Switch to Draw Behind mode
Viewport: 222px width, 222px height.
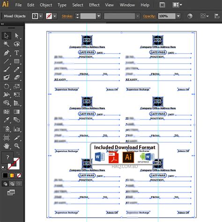click(12, 184)
